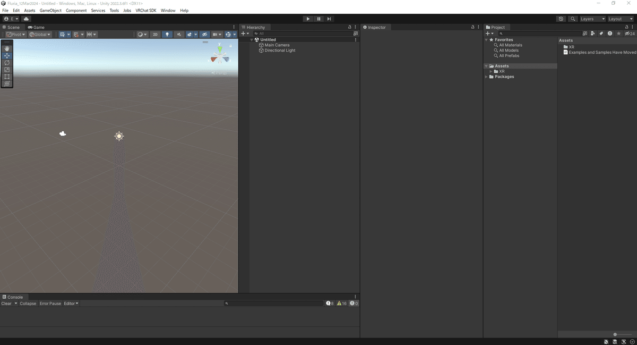Select All Materials favorite
This screenshot has width=637, height=345.
[511, 45]
